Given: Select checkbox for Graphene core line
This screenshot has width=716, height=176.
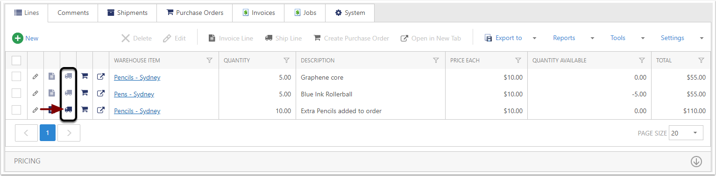Looking at the screenshot, I should (x=16, y=77).
